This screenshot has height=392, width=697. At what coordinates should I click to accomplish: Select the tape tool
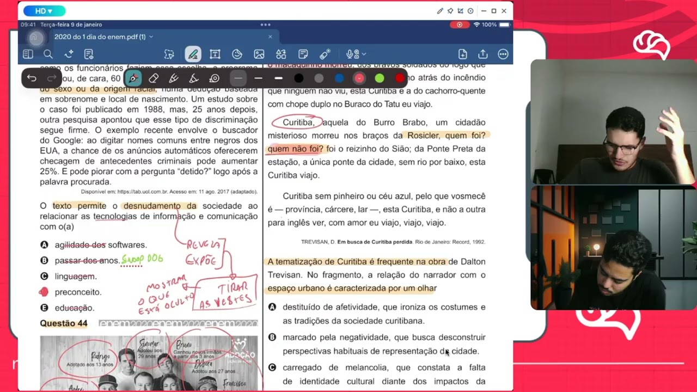coord(215,78)
